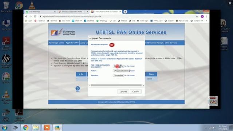Viewport: 233px width, 131px height.
Task: Launch Google Chrome desktop shortcut
Action: (x=19, y=6)
